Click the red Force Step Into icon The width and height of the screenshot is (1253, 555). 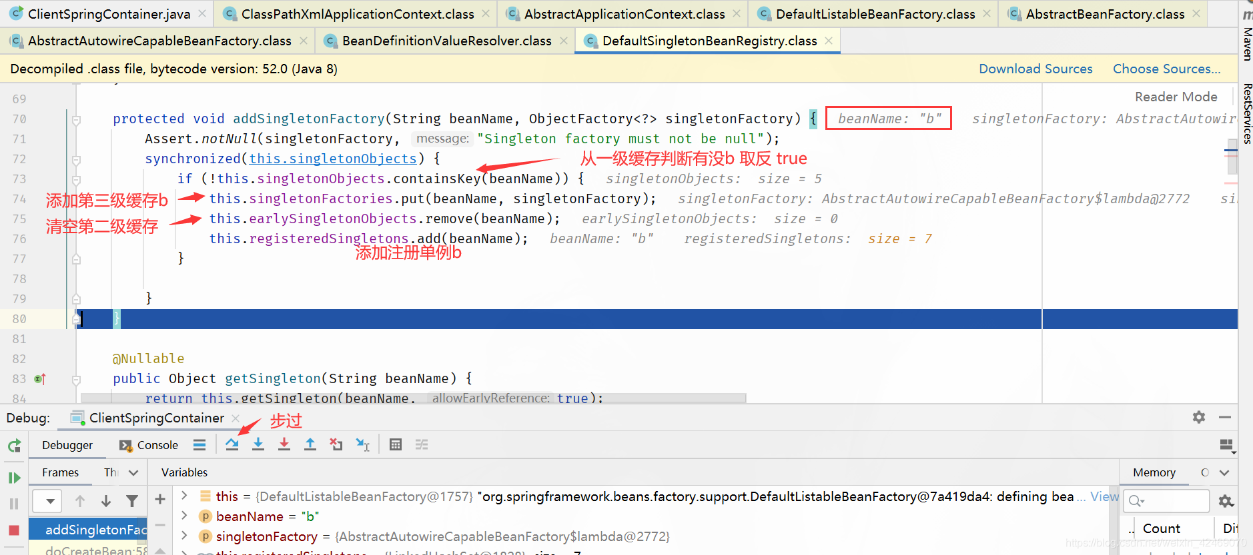tap(284, 444)
